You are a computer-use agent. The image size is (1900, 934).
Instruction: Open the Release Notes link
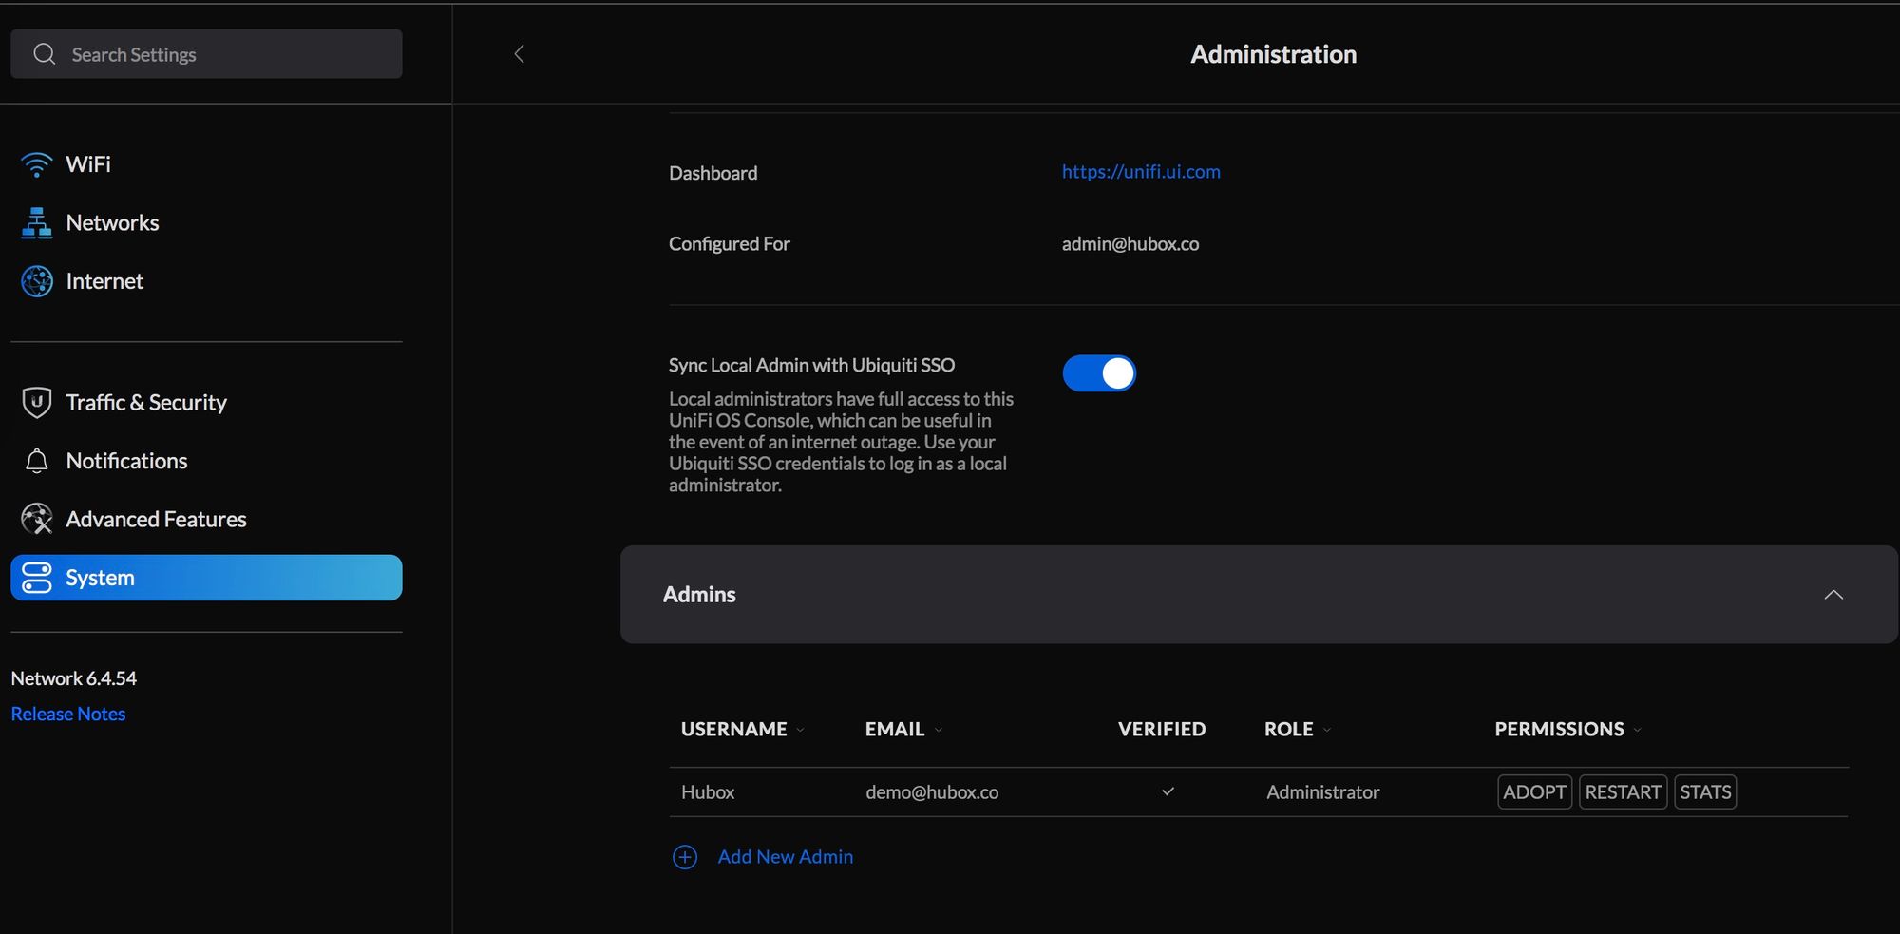point(68,714)
